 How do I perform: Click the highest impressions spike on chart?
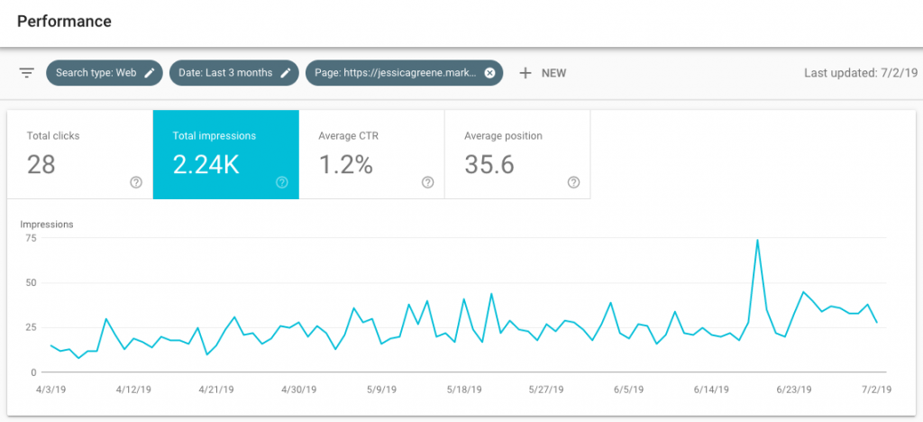(x=757, y=240)
